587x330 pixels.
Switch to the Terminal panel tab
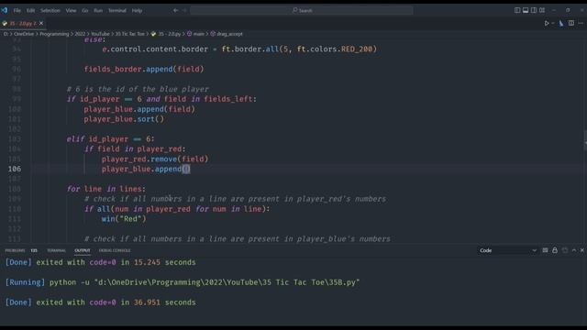[56, 250]
